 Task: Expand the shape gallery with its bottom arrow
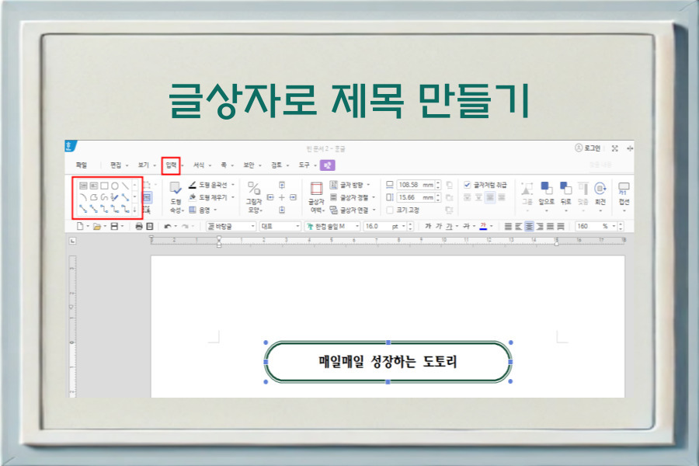[x=135, y=209]
